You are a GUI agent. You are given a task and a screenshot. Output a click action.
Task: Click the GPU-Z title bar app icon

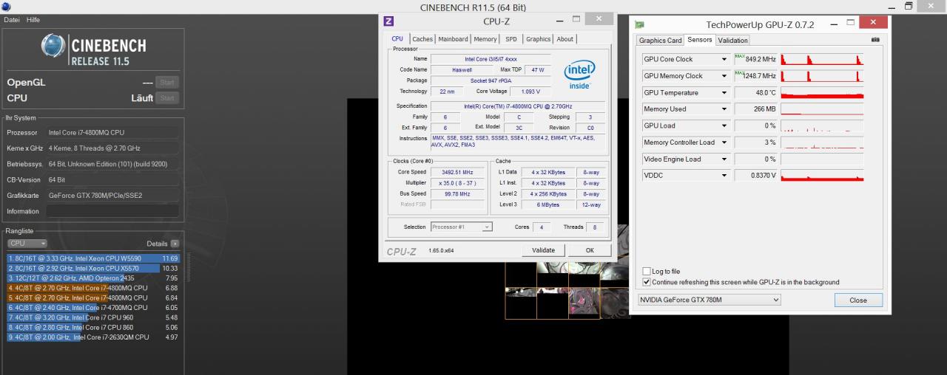[640, 24]
